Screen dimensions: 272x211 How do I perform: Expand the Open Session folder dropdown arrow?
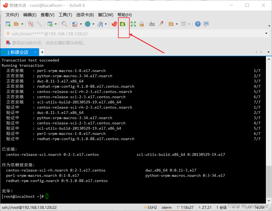22,24
